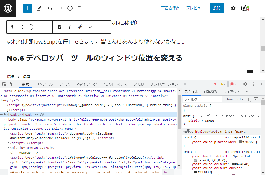Viewport: 265px width, 175px height.
Task: Activate DevTools inspect element picker icon
Action: tap(4, 84)
